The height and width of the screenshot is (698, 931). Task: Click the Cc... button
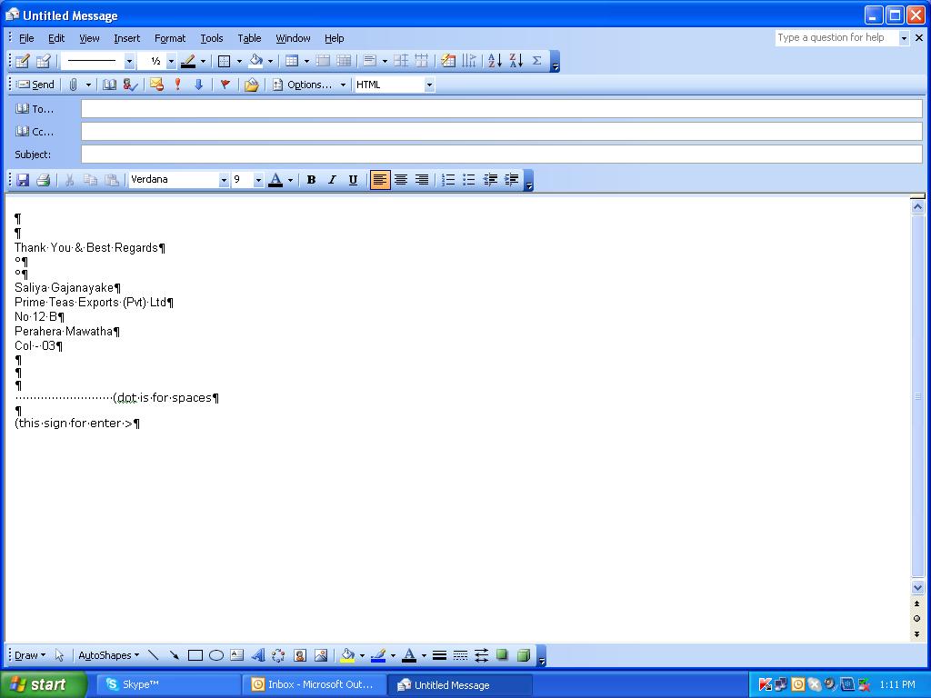click(x=35, y=132)
